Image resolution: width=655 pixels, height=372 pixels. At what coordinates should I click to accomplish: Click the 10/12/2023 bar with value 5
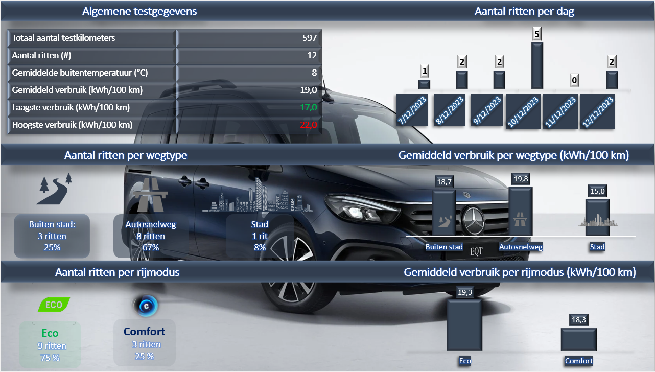pyautogui.click(x=537, y=65)
